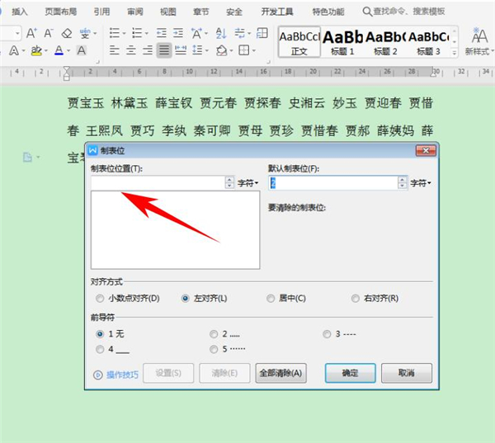Apply text effects outlined A icon

[x=14, y=50]
